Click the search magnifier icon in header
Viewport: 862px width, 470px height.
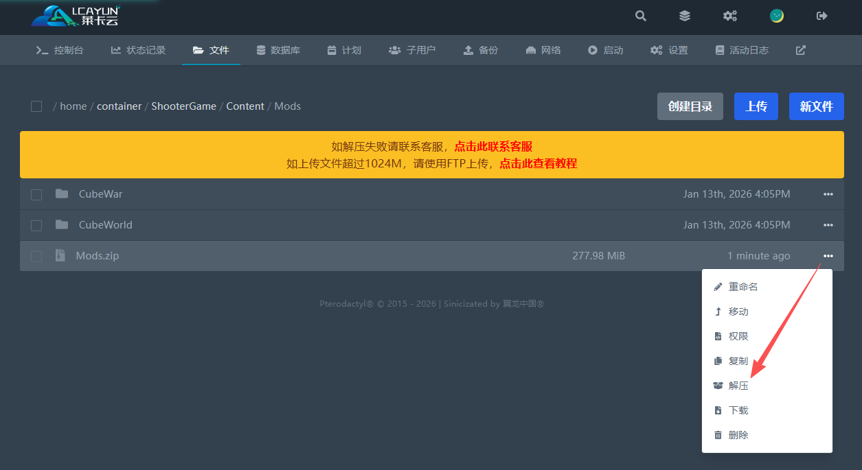tap(641, 16)
